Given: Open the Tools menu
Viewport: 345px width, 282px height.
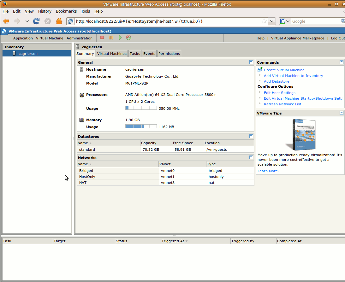Looking at the screenshot, I should (x=85, y=11).
